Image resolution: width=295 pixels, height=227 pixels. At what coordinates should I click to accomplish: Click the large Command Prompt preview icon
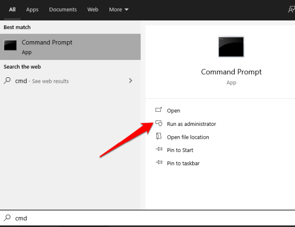click(x=231, y=47)
